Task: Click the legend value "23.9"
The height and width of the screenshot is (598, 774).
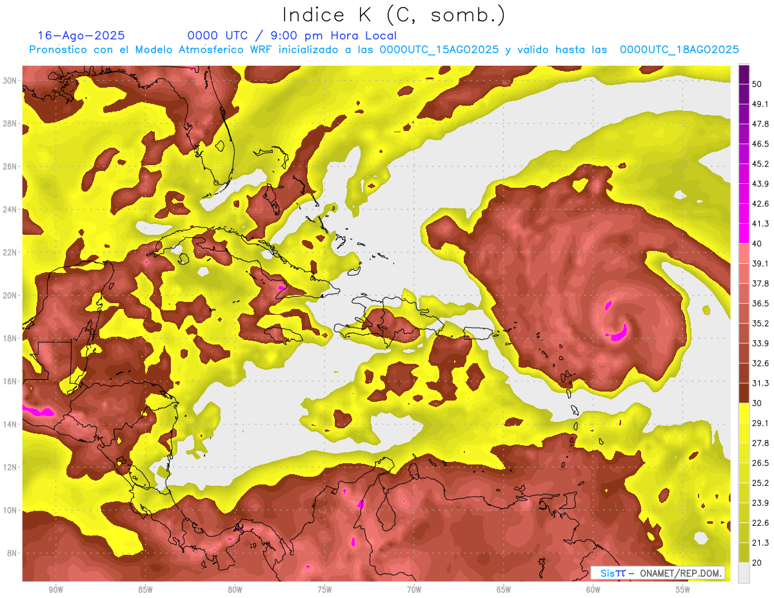Action: click(x=760, y=503)
